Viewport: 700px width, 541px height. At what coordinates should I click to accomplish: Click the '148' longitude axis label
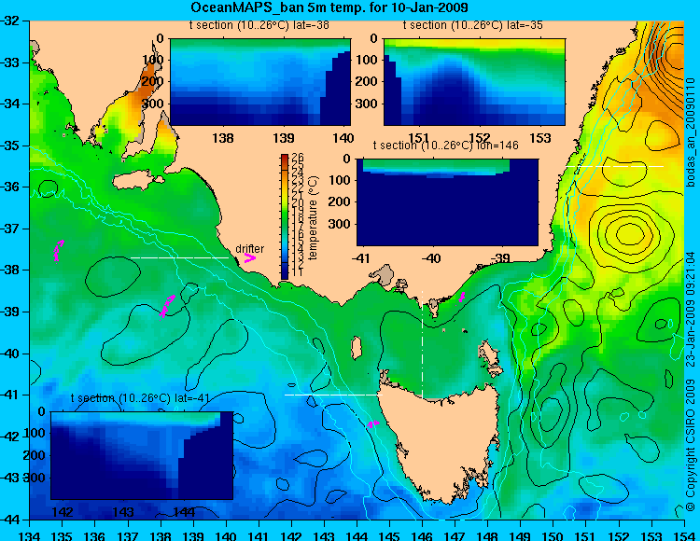point(487,535)
